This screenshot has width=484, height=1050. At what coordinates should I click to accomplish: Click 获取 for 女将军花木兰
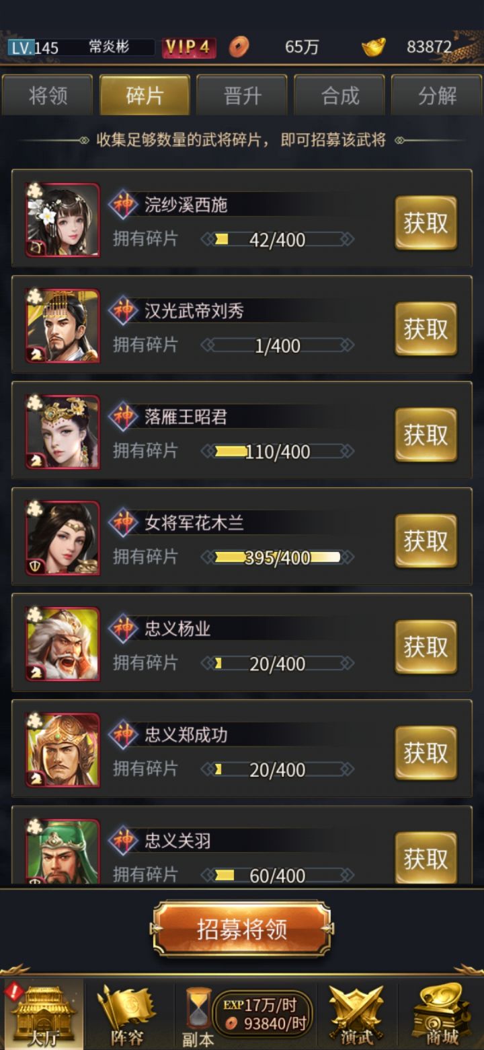point(426,541)
